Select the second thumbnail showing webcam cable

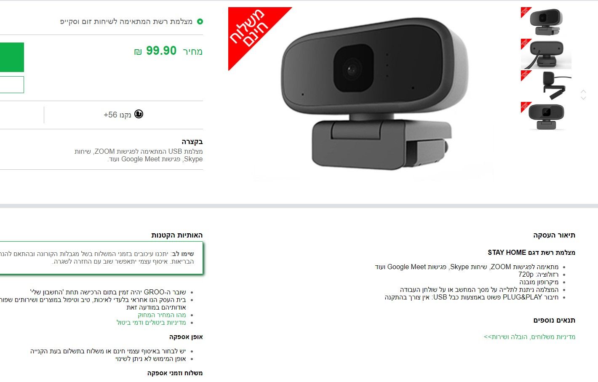[x=546, y=54]
